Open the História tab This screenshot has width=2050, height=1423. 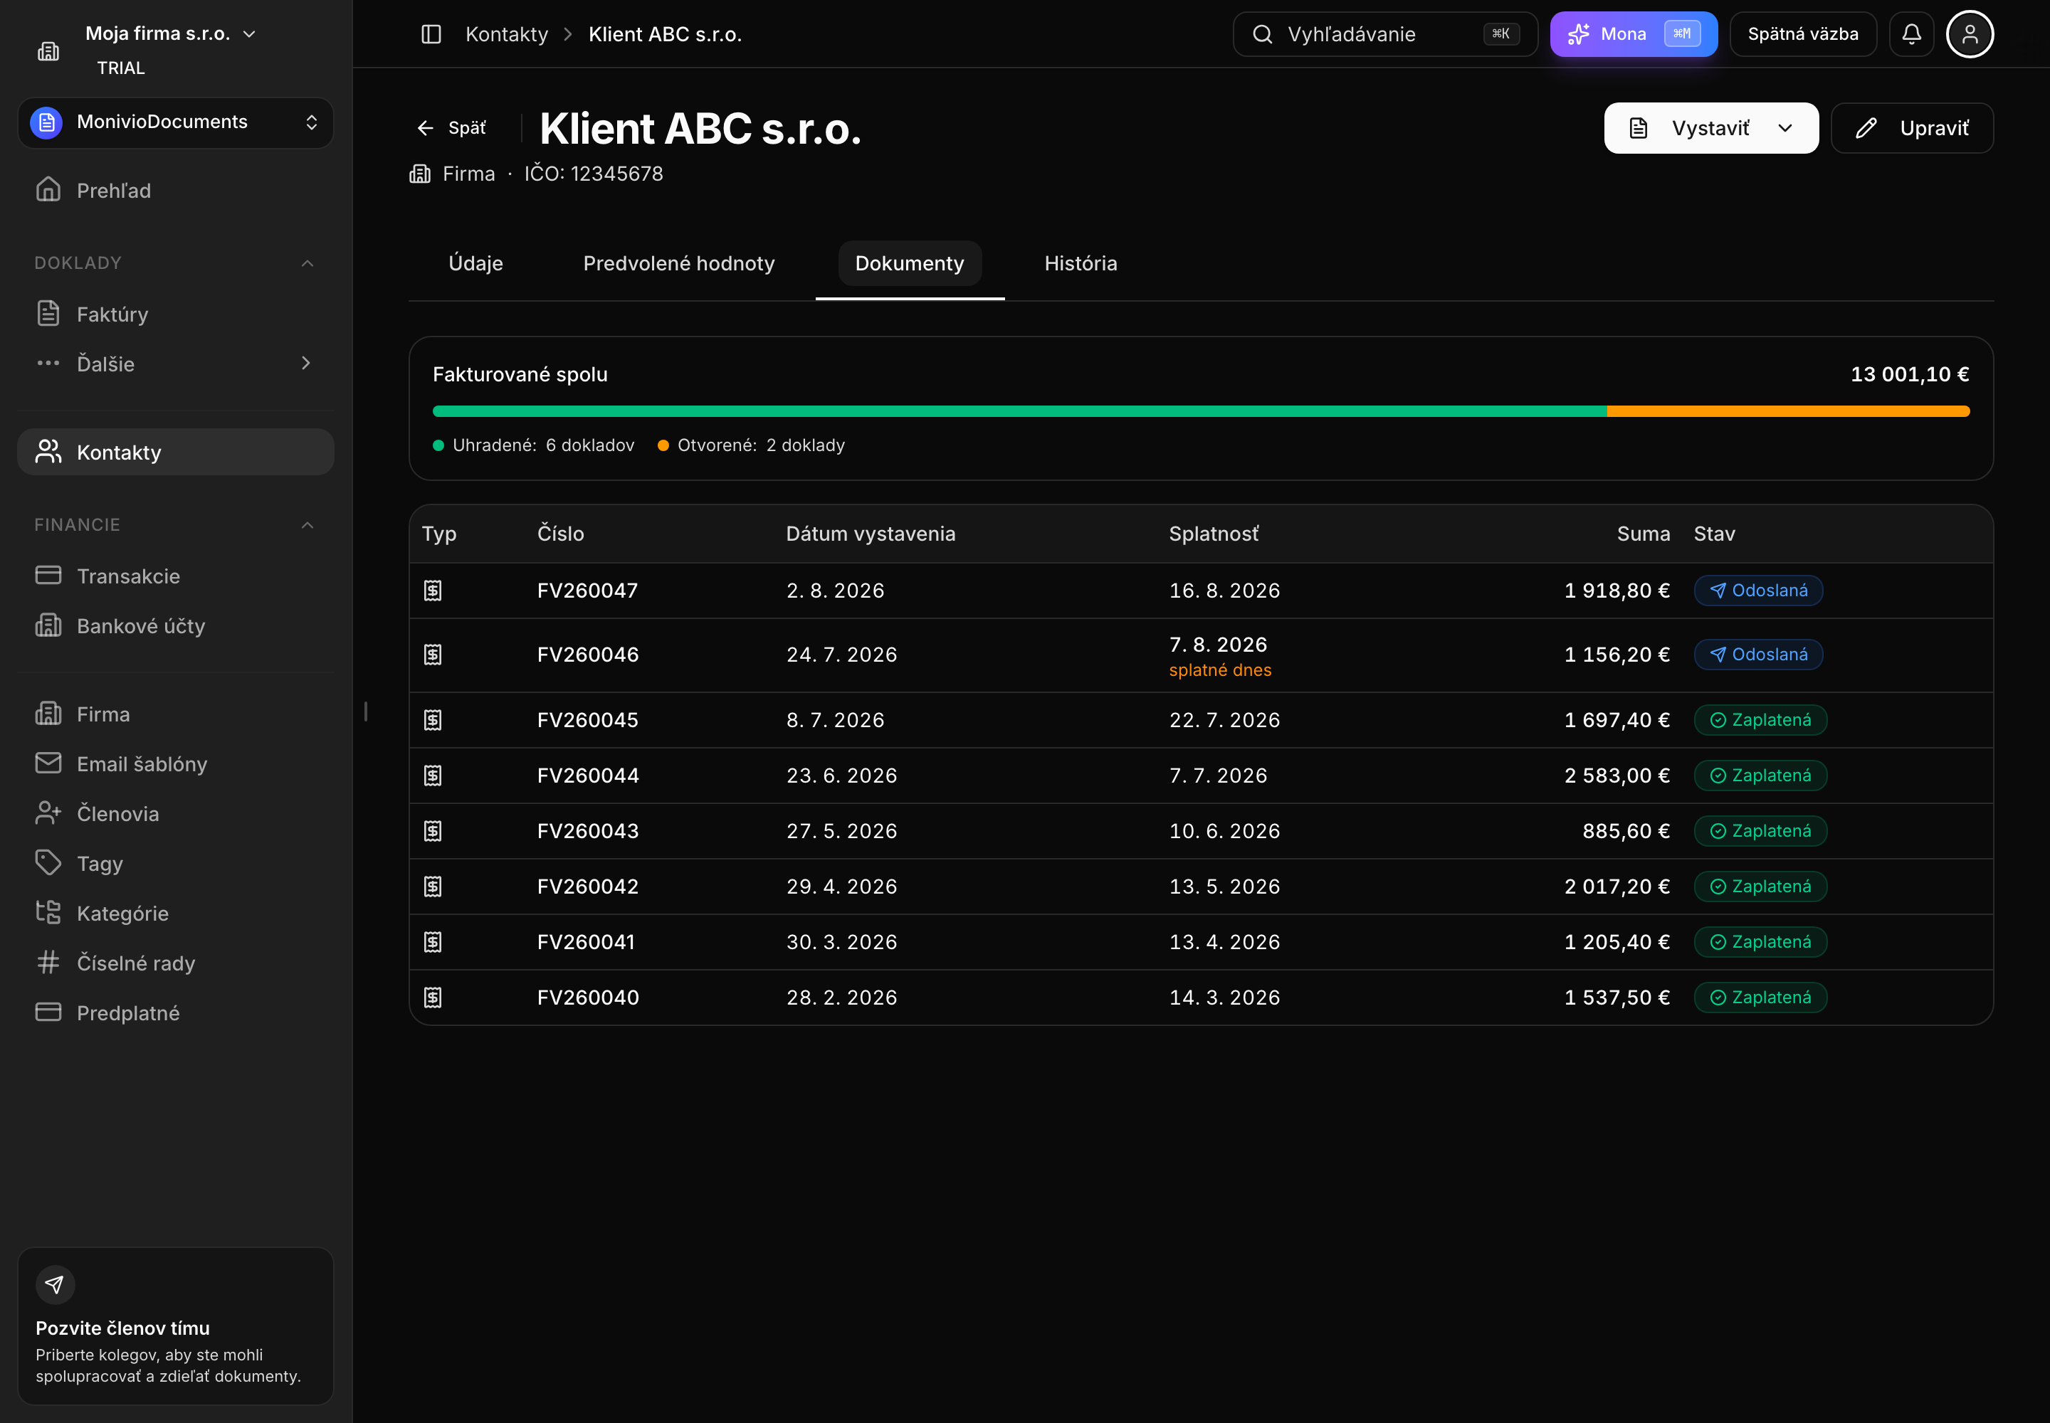pyautogui.click(x=1081, y=263)
